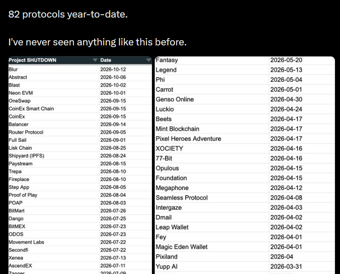Select 'I've never seen anything like this before.'
The image size is (340, 274).
(98, 42)
